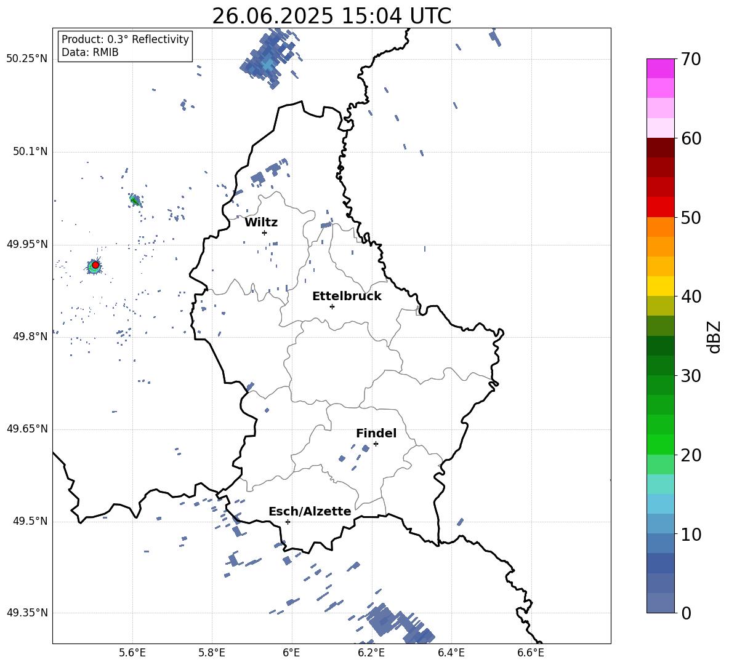Click the "Data: RMIB" text
The height and width of the screenshot is (665, 729).
(90, 52)
